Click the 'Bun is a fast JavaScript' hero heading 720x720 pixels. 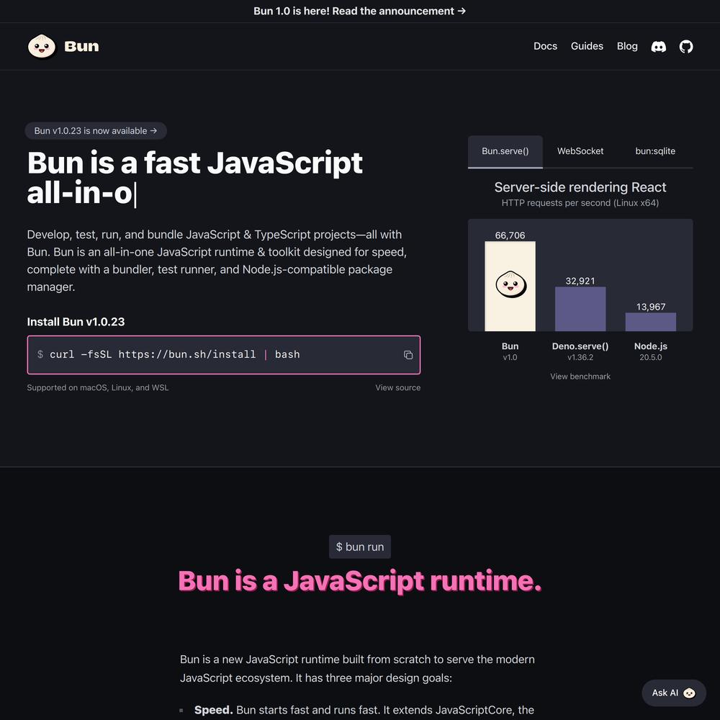click(x=194, y=163)
